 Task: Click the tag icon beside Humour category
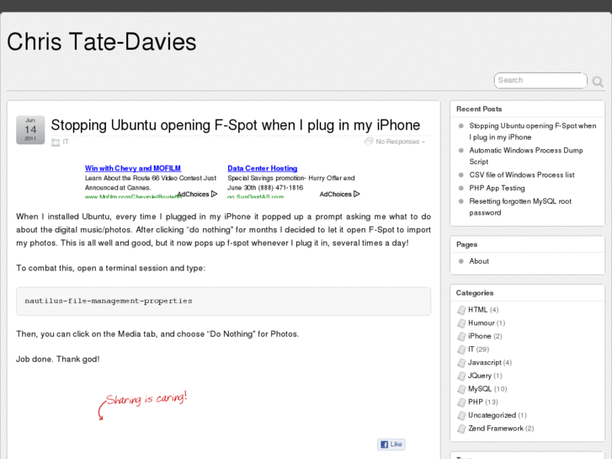(x=461, y=323)
